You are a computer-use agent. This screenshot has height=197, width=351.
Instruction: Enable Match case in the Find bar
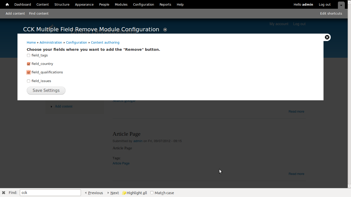pos(152,193)
